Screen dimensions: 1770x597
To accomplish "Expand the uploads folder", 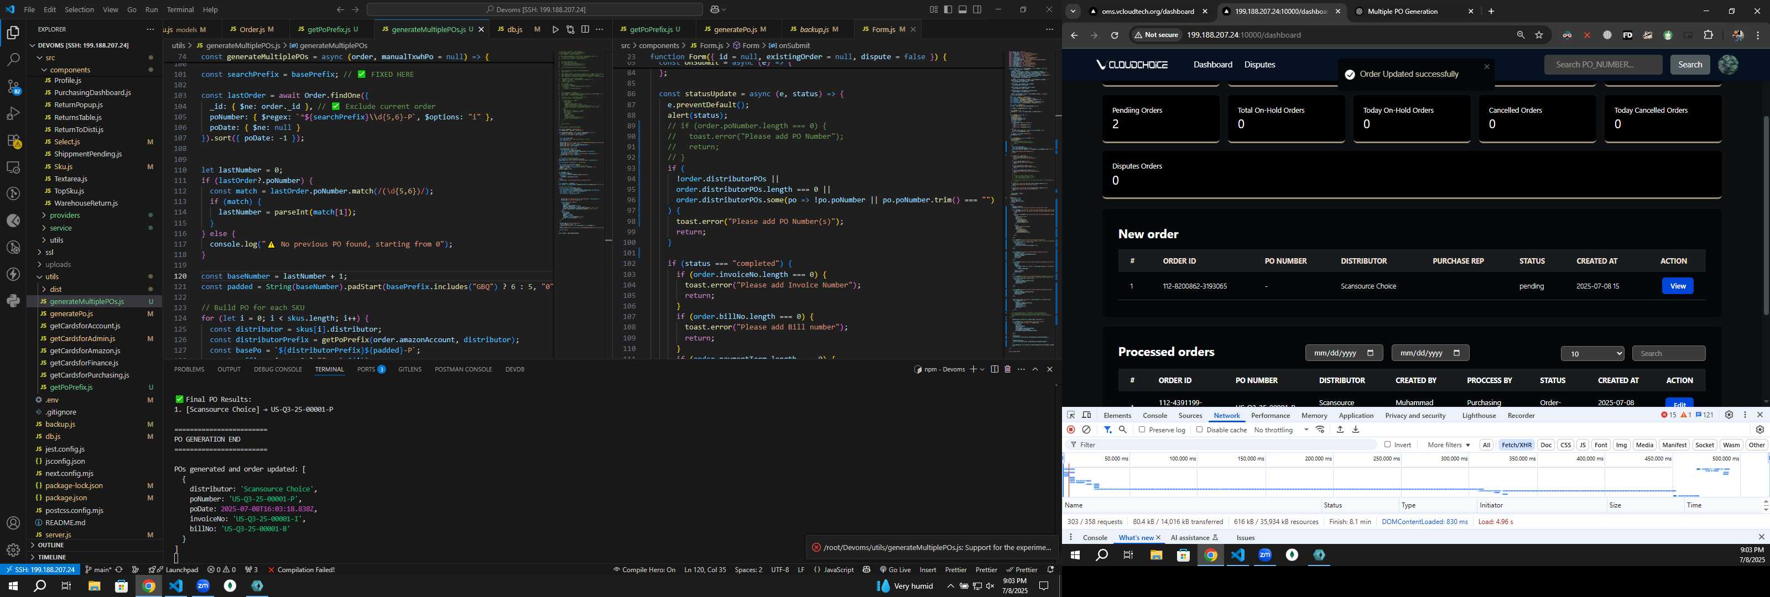I will pos(58,264).
